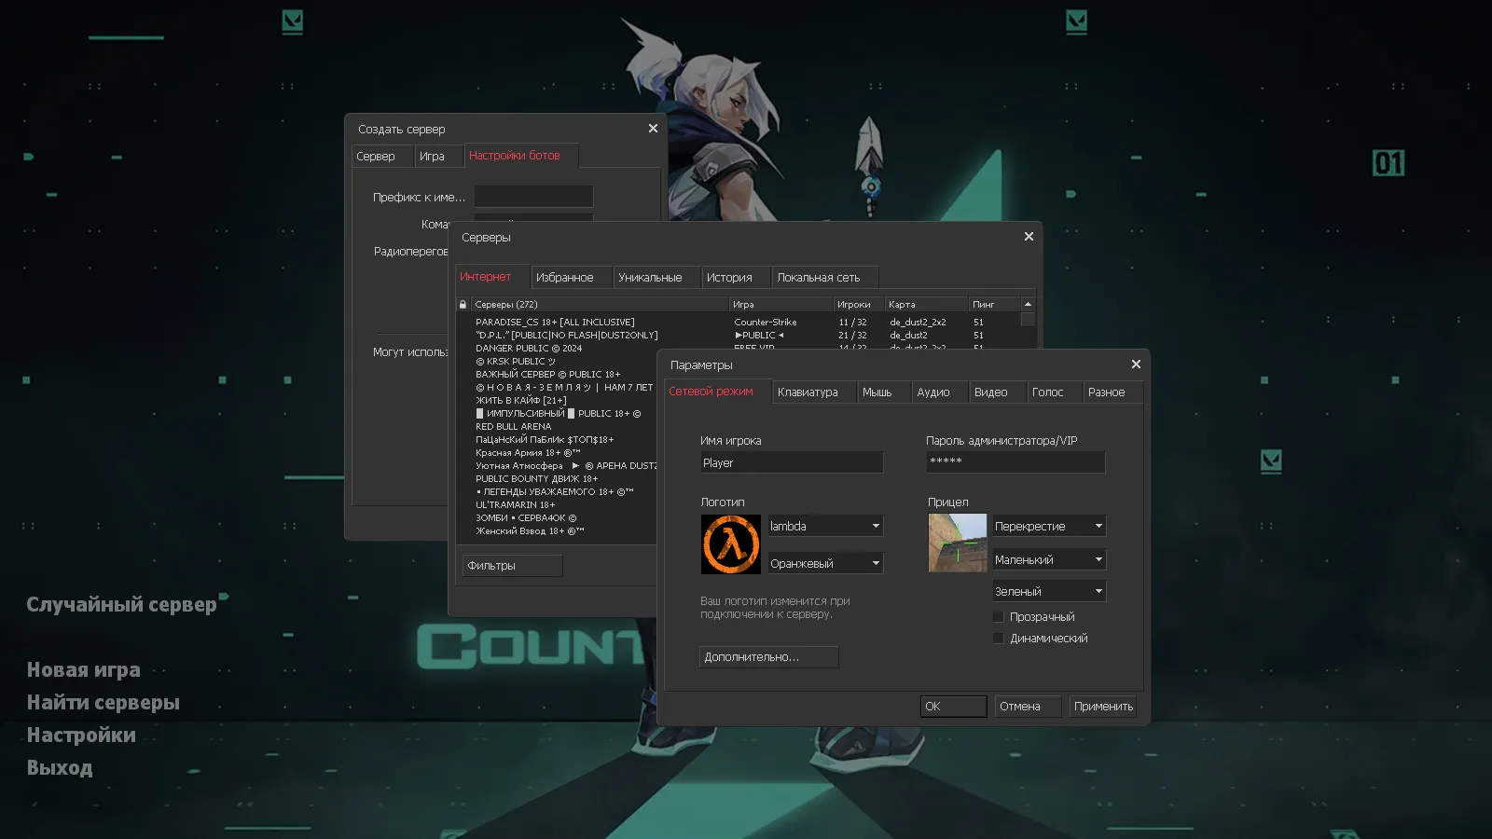This screenshot has width=1492, height=839.
Task: Sort servers by the Пинг column
Action: pyautogui.click(x=994, y=303)
